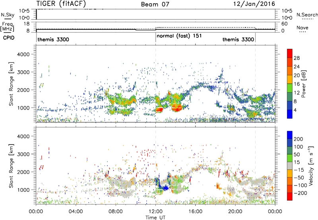Image resolution: width=318 pixels, height=220 pixels.
Task: Click the Slant Range [km] label of velocity panel
Action: click(x=11, y=166)
